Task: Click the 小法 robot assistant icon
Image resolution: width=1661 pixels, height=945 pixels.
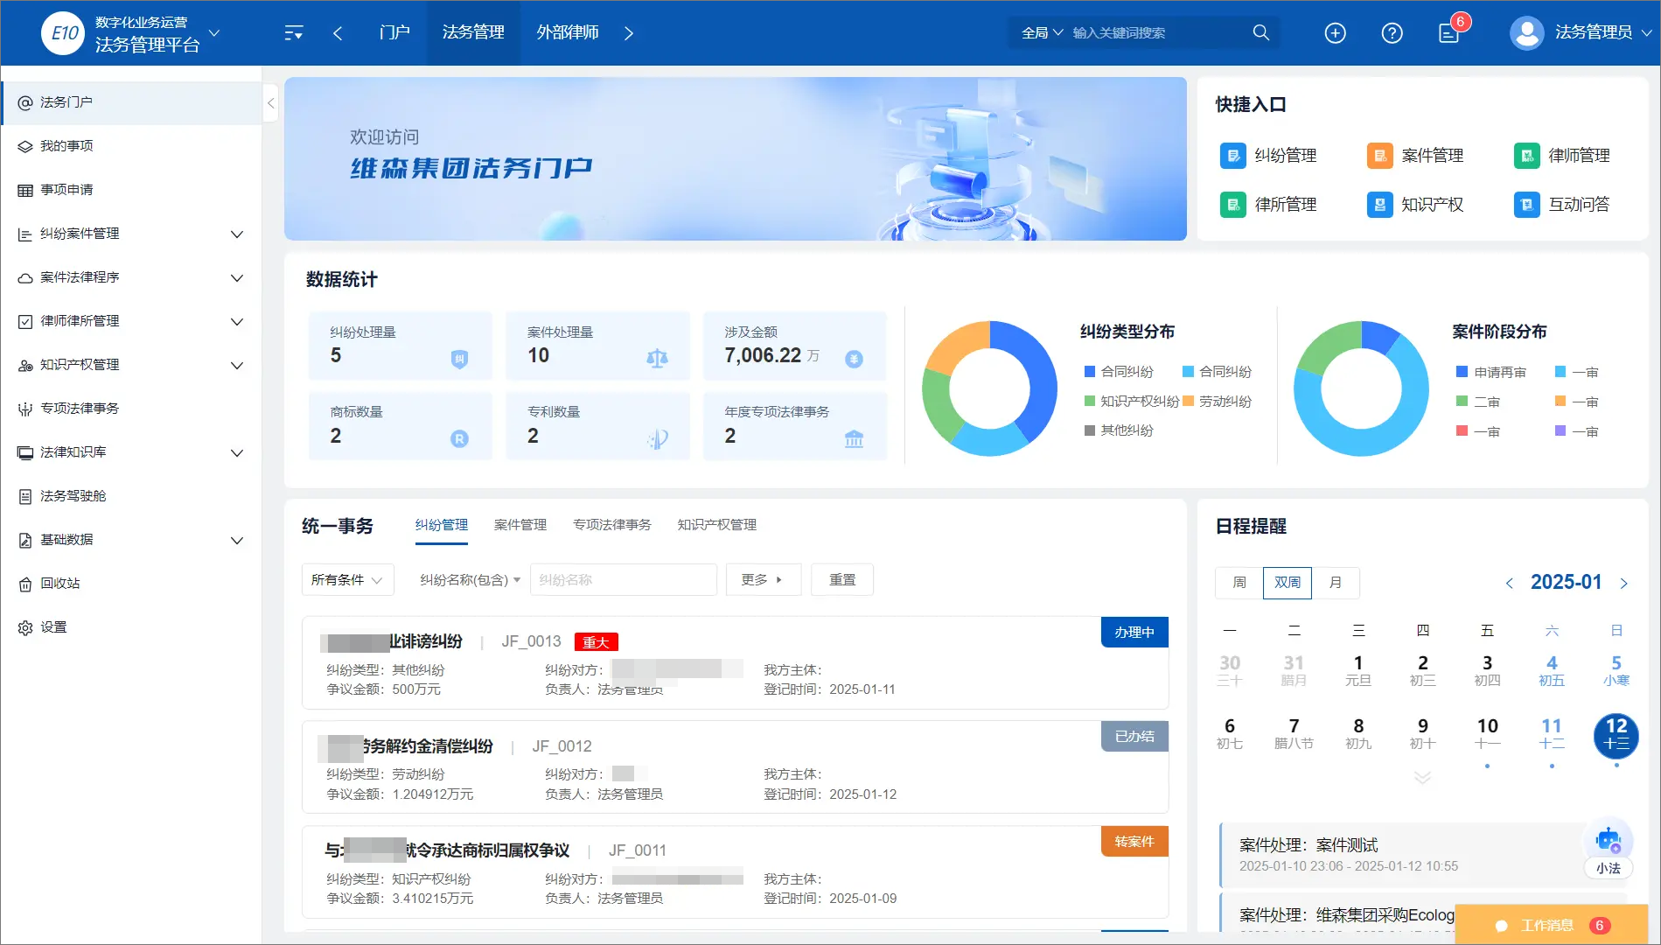Action: pyautogui.click(x=1608, y=847)
